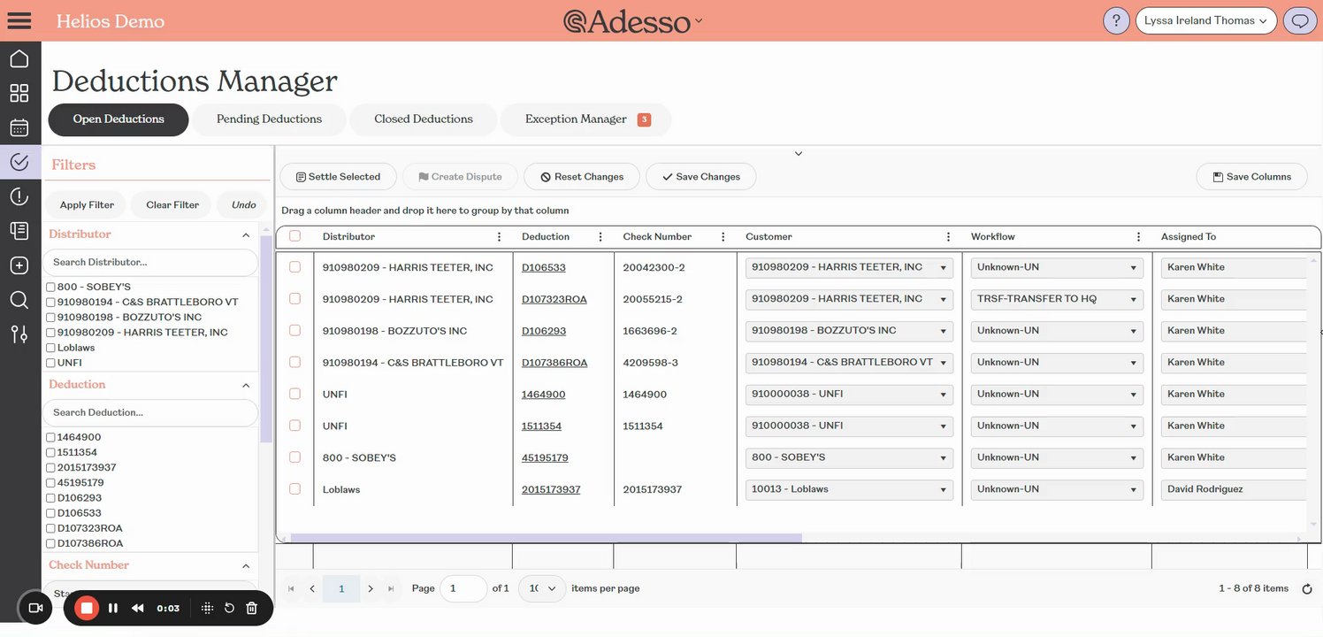Pause the screen recording
This screenshot has height=637, width=1323.
click(113, 608)
